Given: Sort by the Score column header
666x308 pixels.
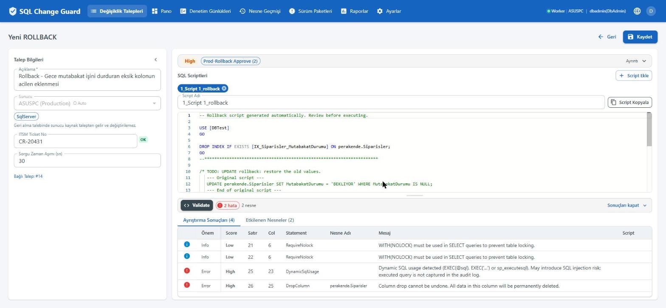Looking at the screenshot, I should 231,233.
